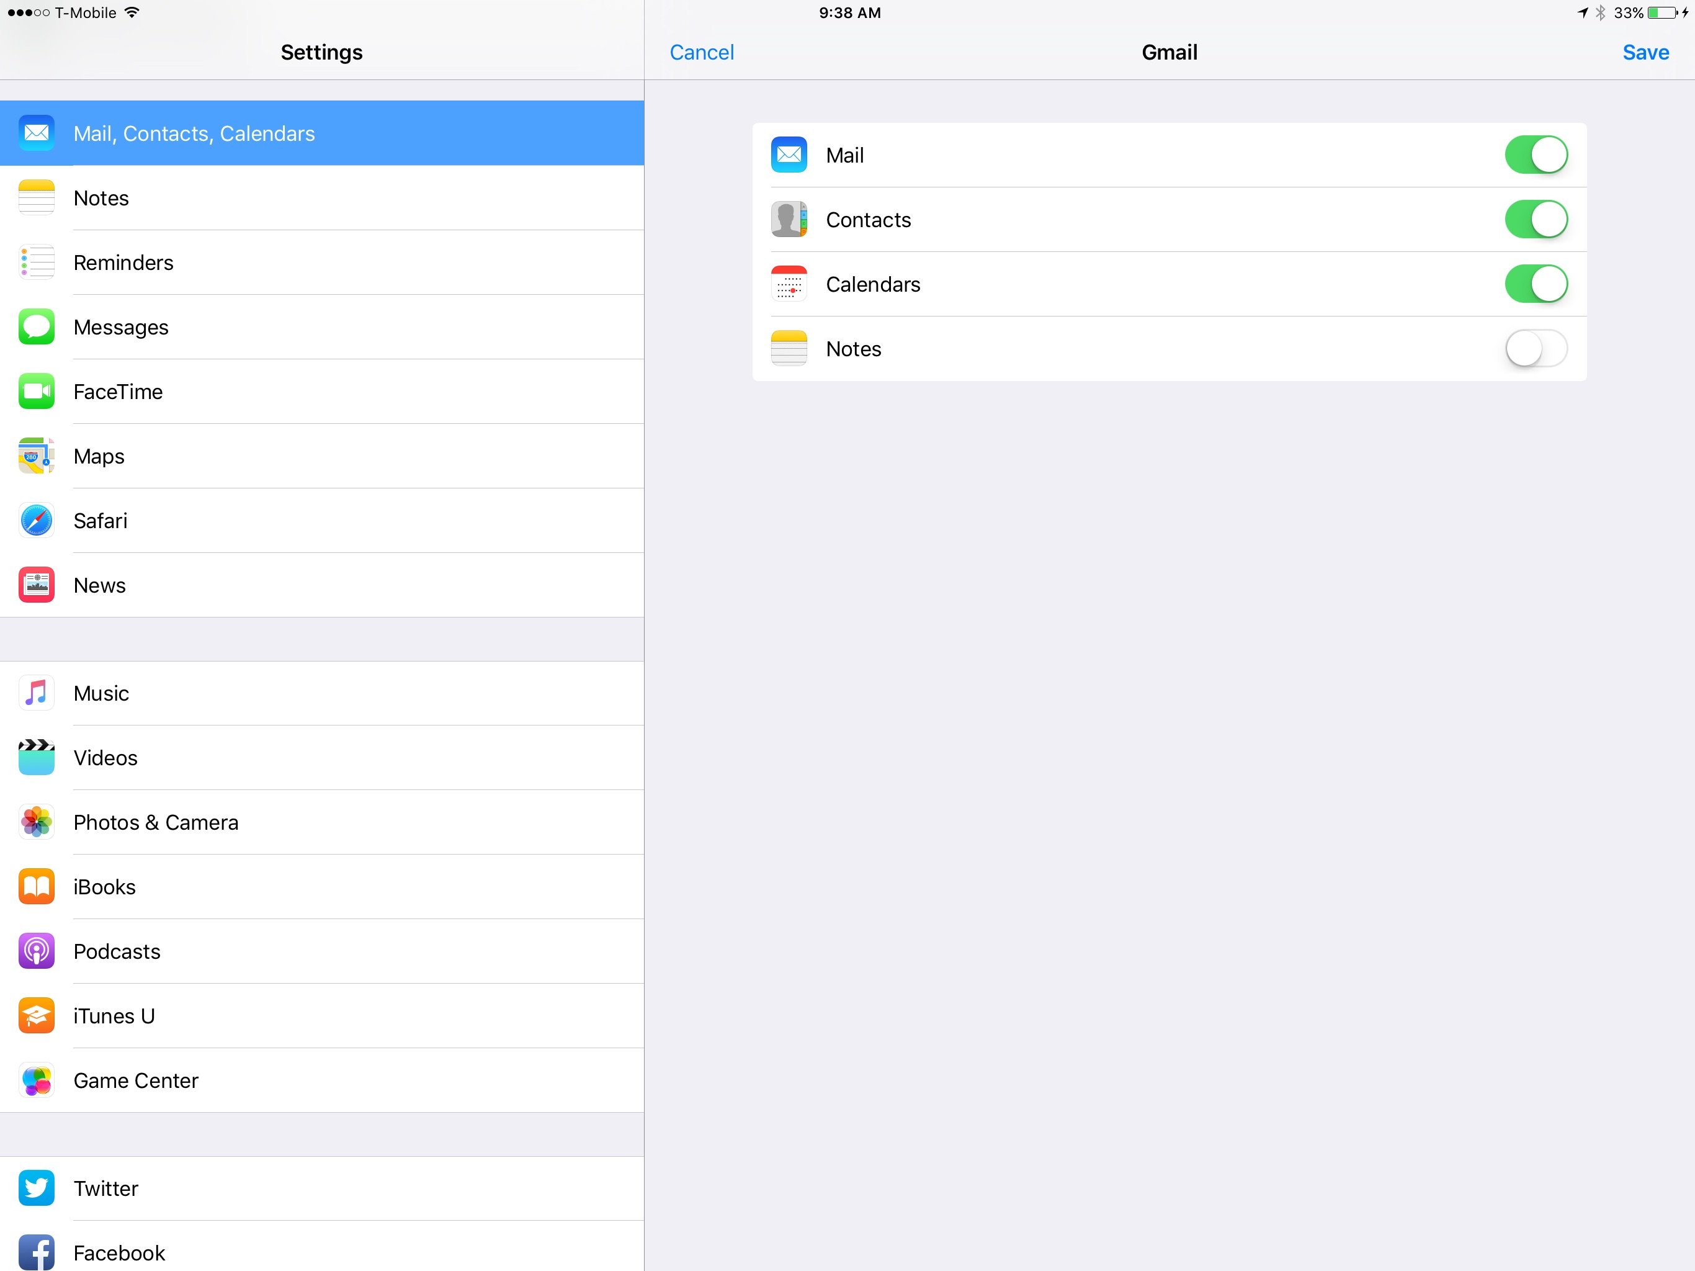This screenshot has height=1271, width=1695.
Task: Tap the green Messages bubble icon
Action: (x=36, y=326)
